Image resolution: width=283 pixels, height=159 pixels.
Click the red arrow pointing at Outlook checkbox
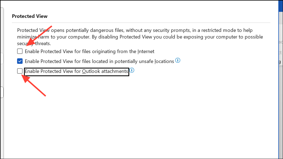pyautogui.click(x=34, y=85)
